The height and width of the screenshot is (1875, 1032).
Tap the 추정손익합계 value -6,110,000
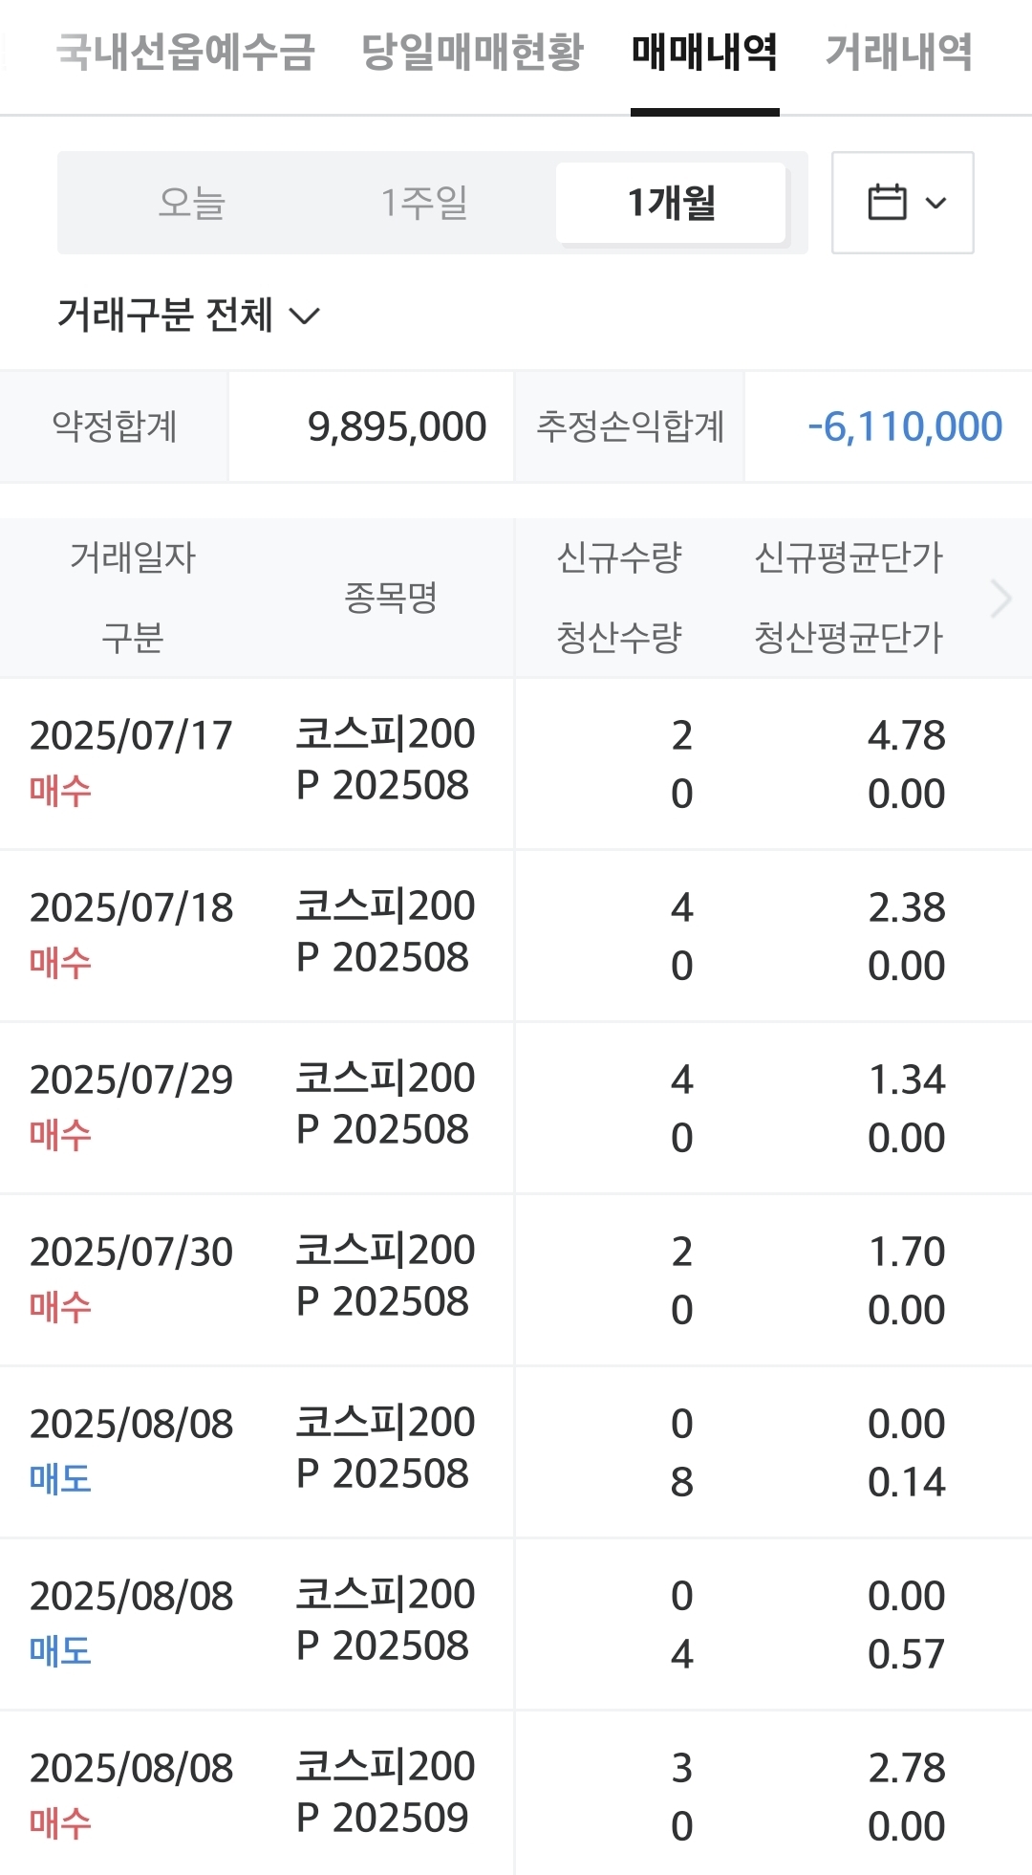coord(904,426)
